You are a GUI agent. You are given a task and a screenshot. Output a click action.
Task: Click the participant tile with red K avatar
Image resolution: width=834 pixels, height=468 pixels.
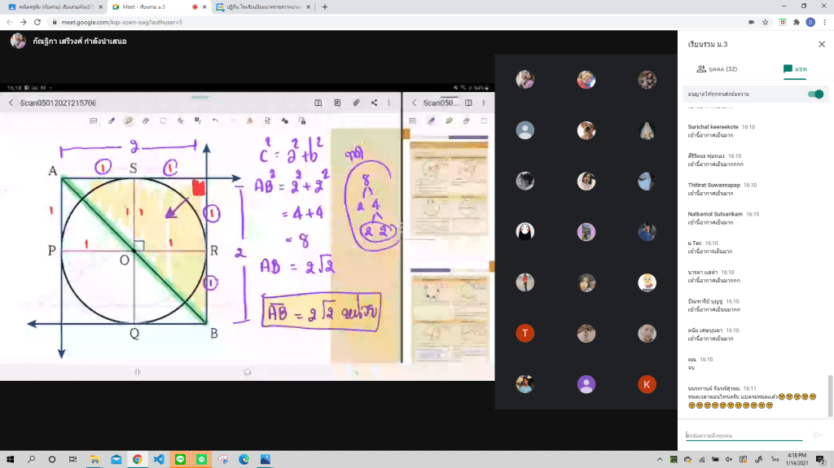coord(647,384)
